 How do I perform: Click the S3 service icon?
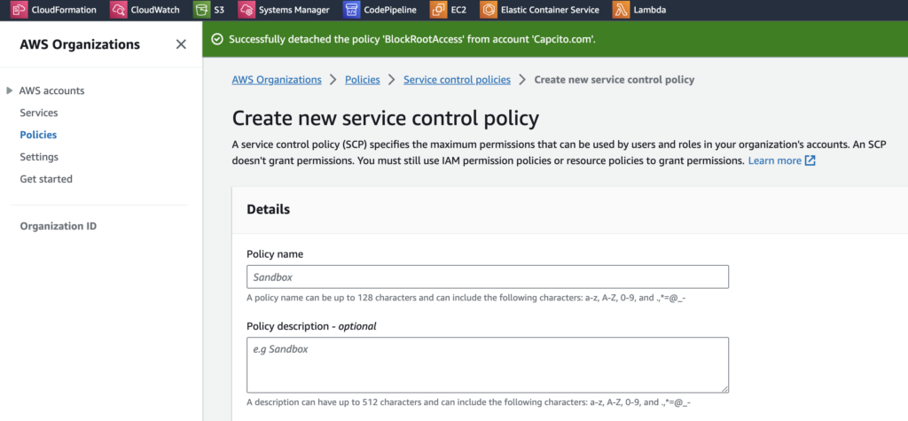click(201, 10)
